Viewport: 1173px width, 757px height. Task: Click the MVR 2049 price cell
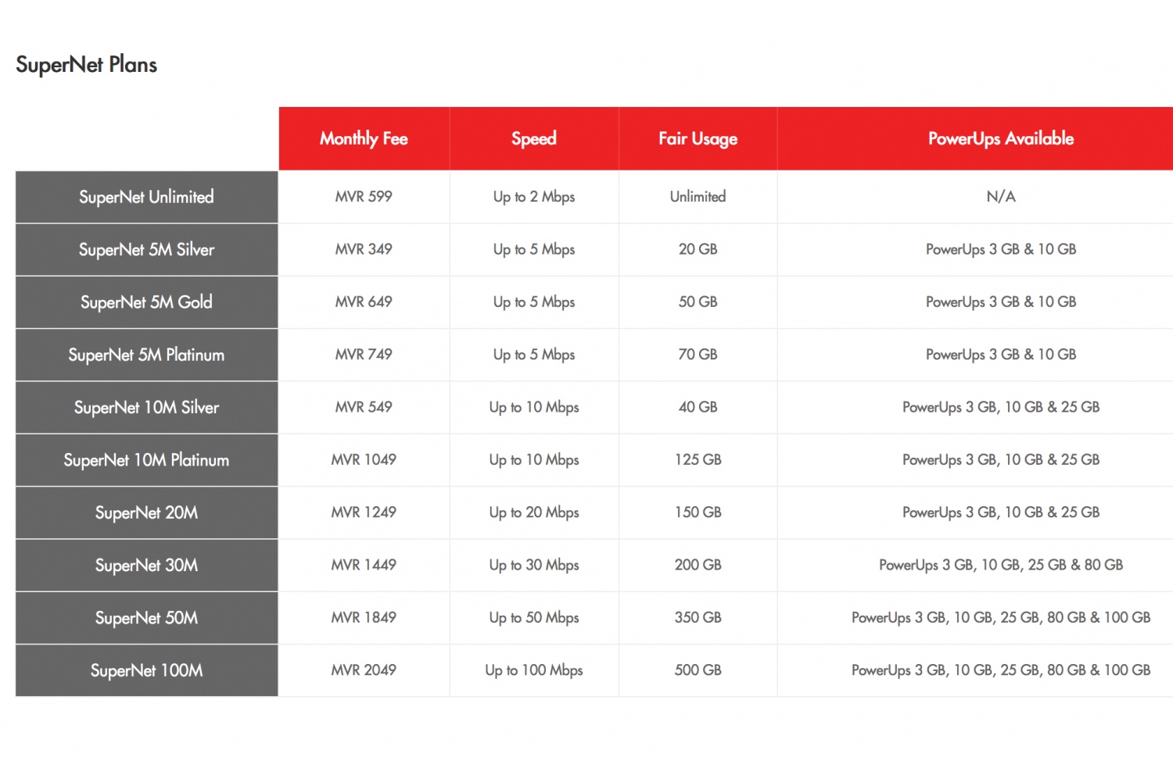pos(364,670)
